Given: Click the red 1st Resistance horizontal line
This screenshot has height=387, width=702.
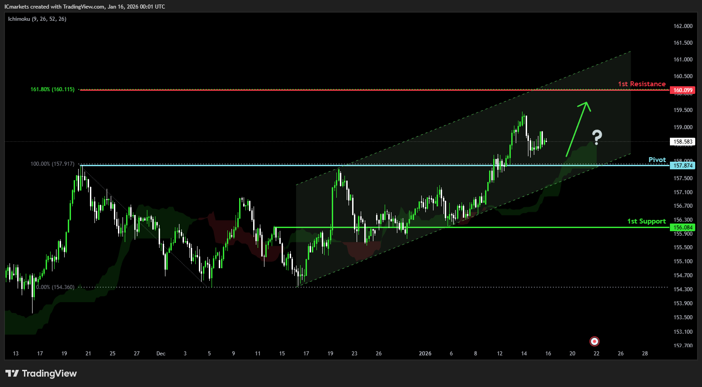Looking at the screenshot, I should (x=362, y=90).
